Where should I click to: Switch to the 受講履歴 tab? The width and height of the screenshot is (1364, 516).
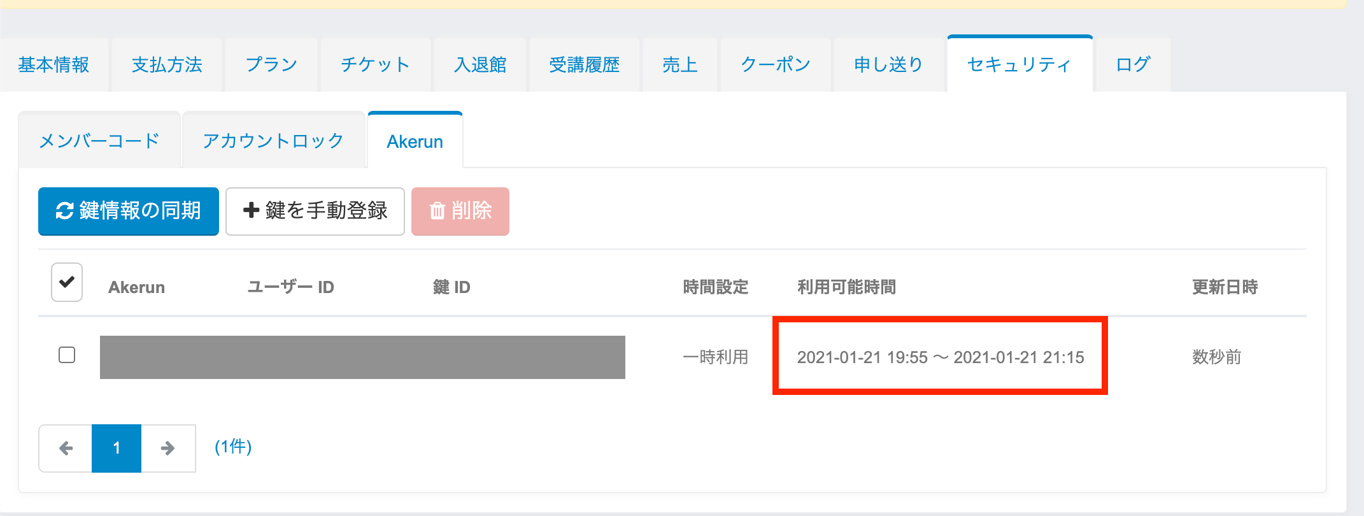point(585,65)
